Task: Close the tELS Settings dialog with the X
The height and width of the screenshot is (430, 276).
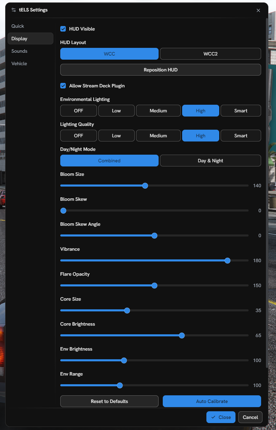Action: point(258,10)
